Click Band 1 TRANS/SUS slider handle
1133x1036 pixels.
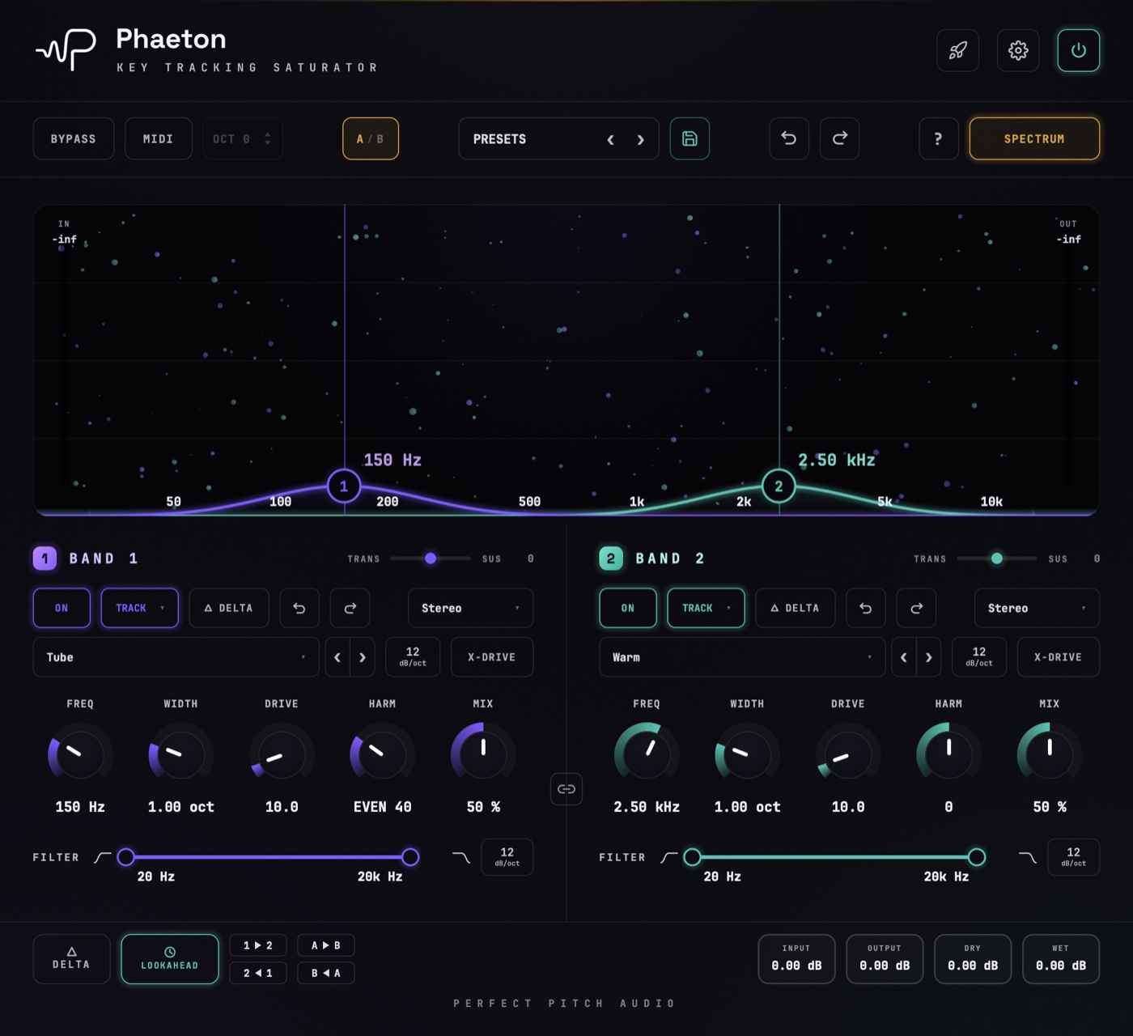pos(431,558)
